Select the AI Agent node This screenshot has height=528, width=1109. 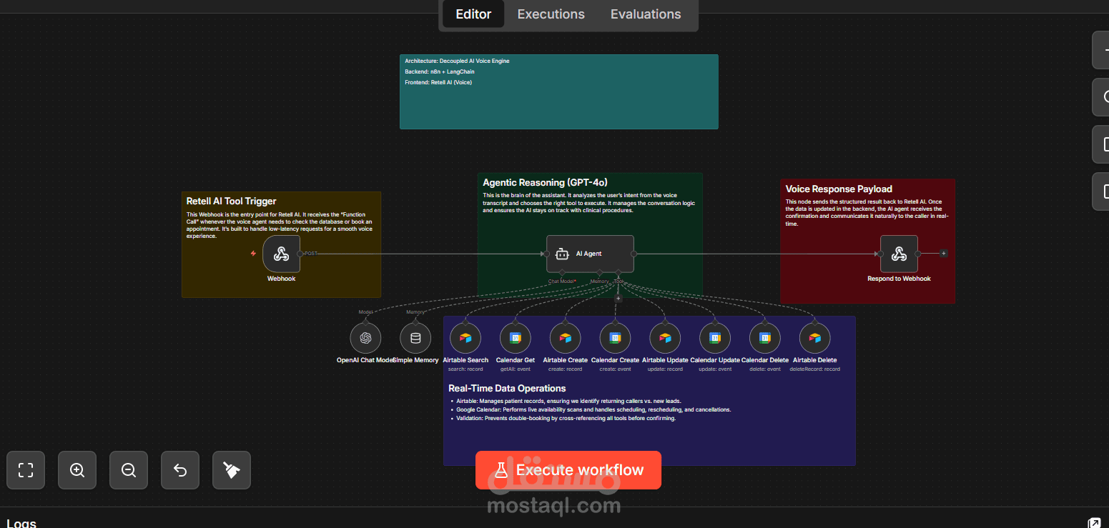pyautogui.click(x=590, y=254)
